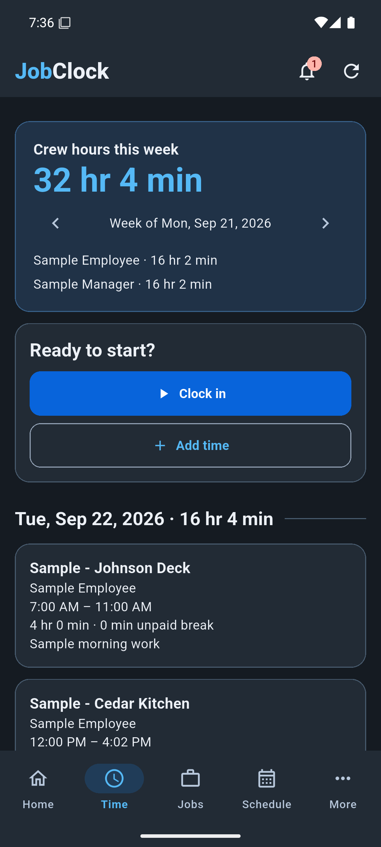Tap the refresh icon

pos(351,71)
